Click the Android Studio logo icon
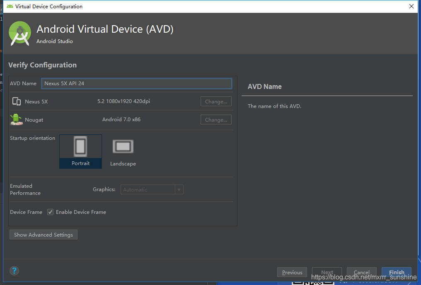Image resolution: width=421 pixels, height=285 pixels. pos(19,34)
